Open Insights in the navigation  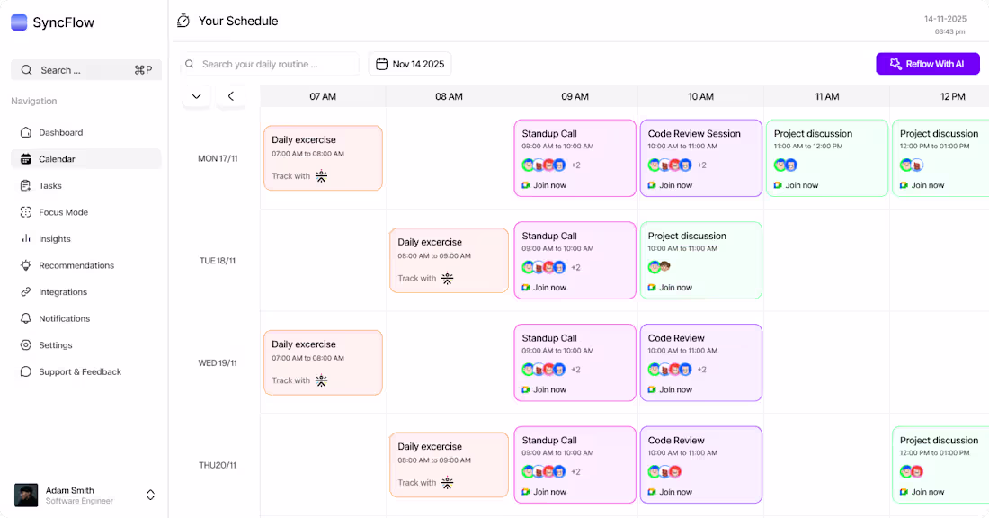[85, 238]
